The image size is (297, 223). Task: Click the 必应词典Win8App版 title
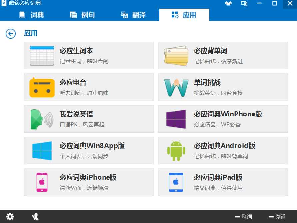click(92, 146)
